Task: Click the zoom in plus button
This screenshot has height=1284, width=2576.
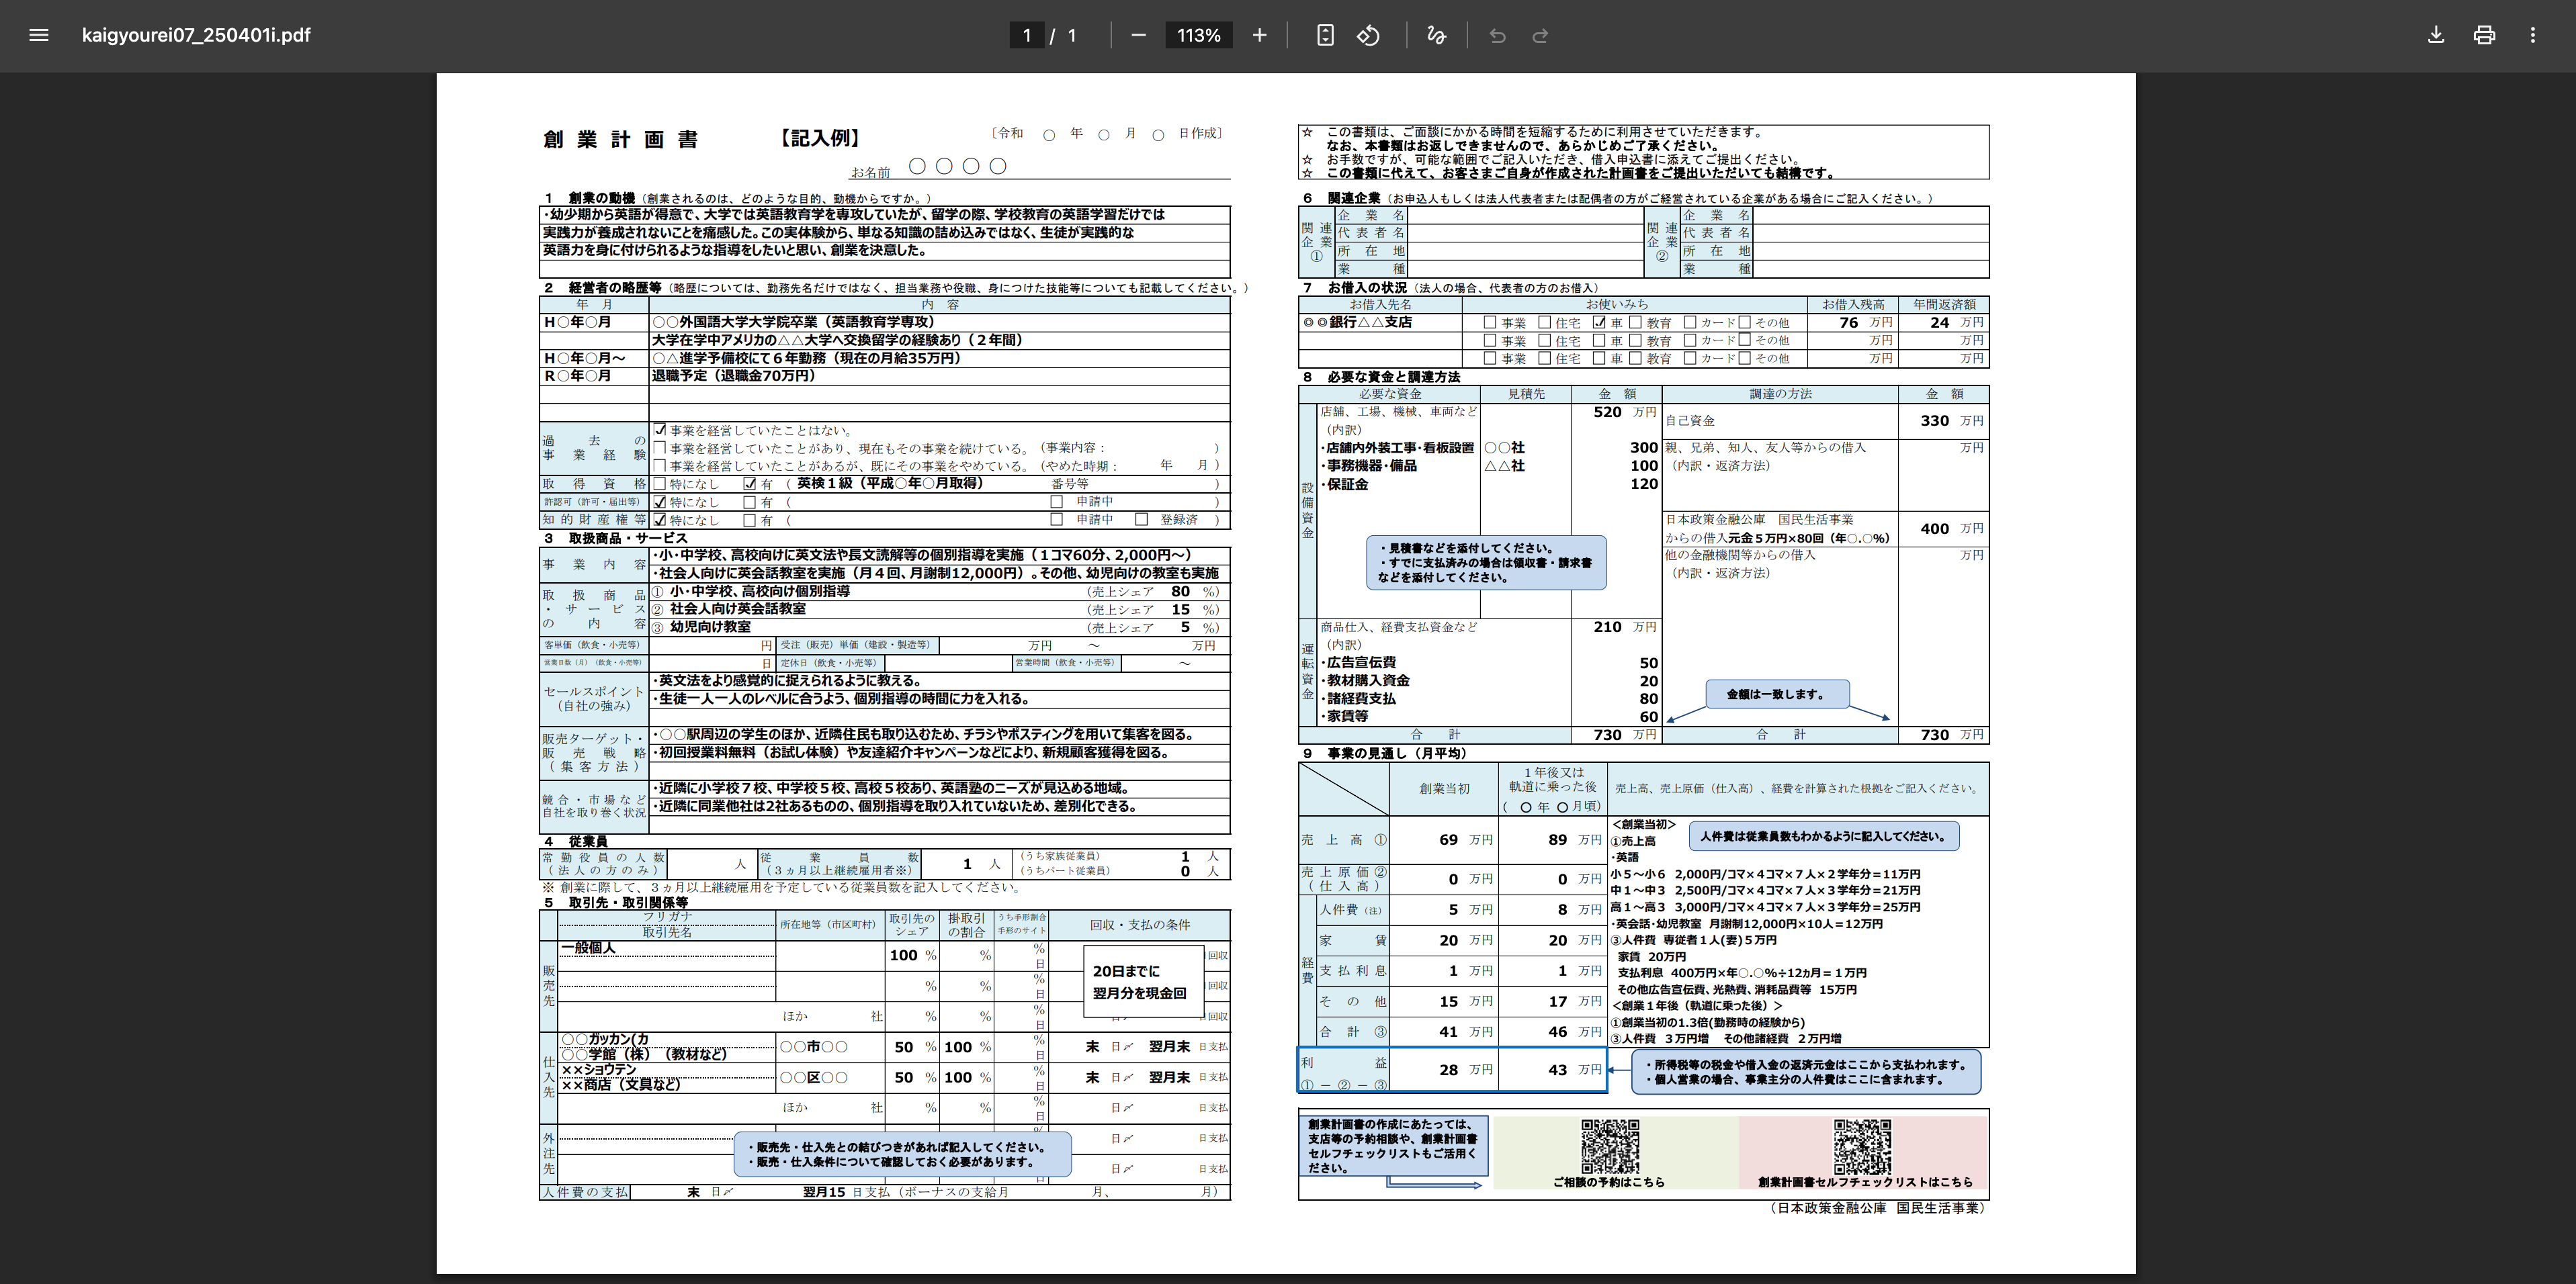Action: click(1259, 35)
